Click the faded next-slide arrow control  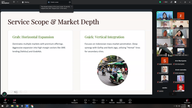click(7, 92)
